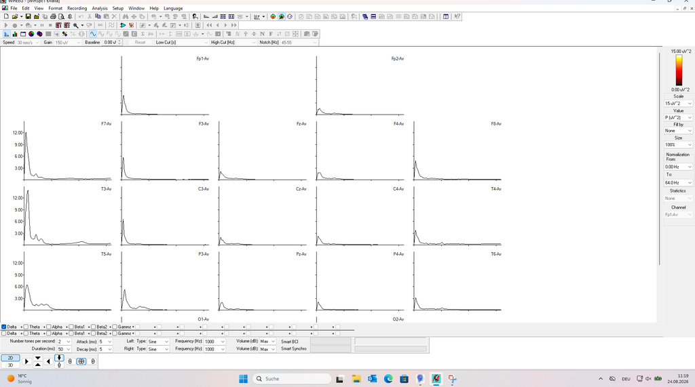Click the context Help arrow icon
The width and height of the screenshot is (695, 387).
[457, 16]
